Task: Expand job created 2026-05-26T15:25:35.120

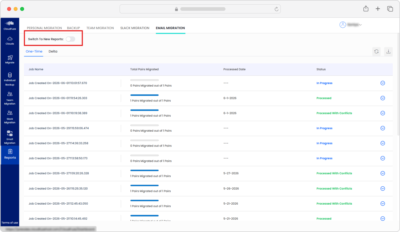Action: coord(383,188)
